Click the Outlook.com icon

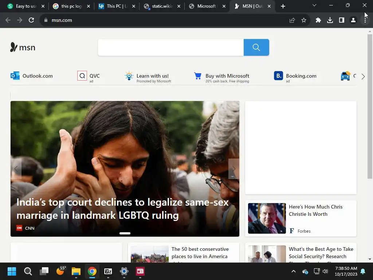click(15, 76)
